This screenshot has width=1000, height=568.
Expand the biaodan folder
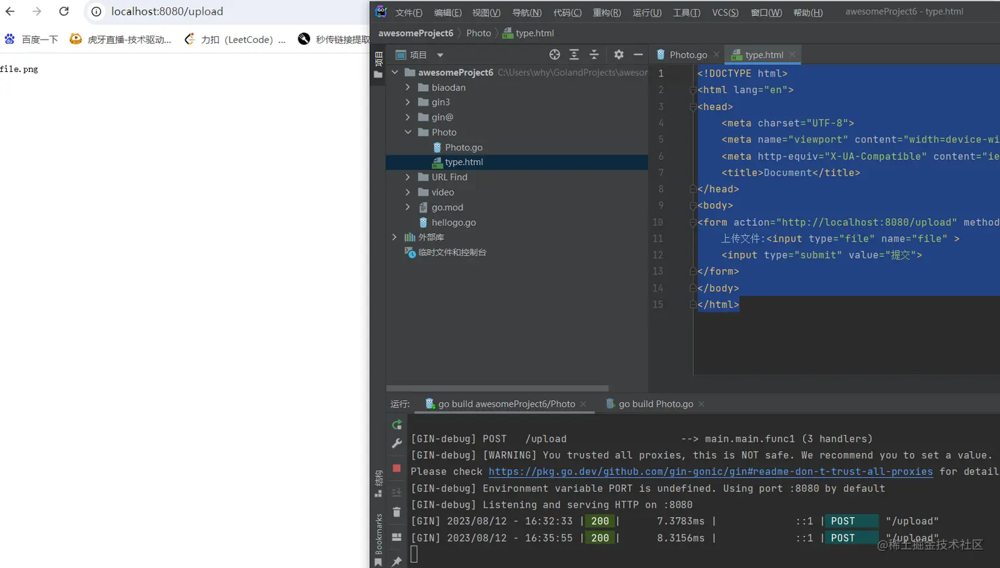pos(408,87)
